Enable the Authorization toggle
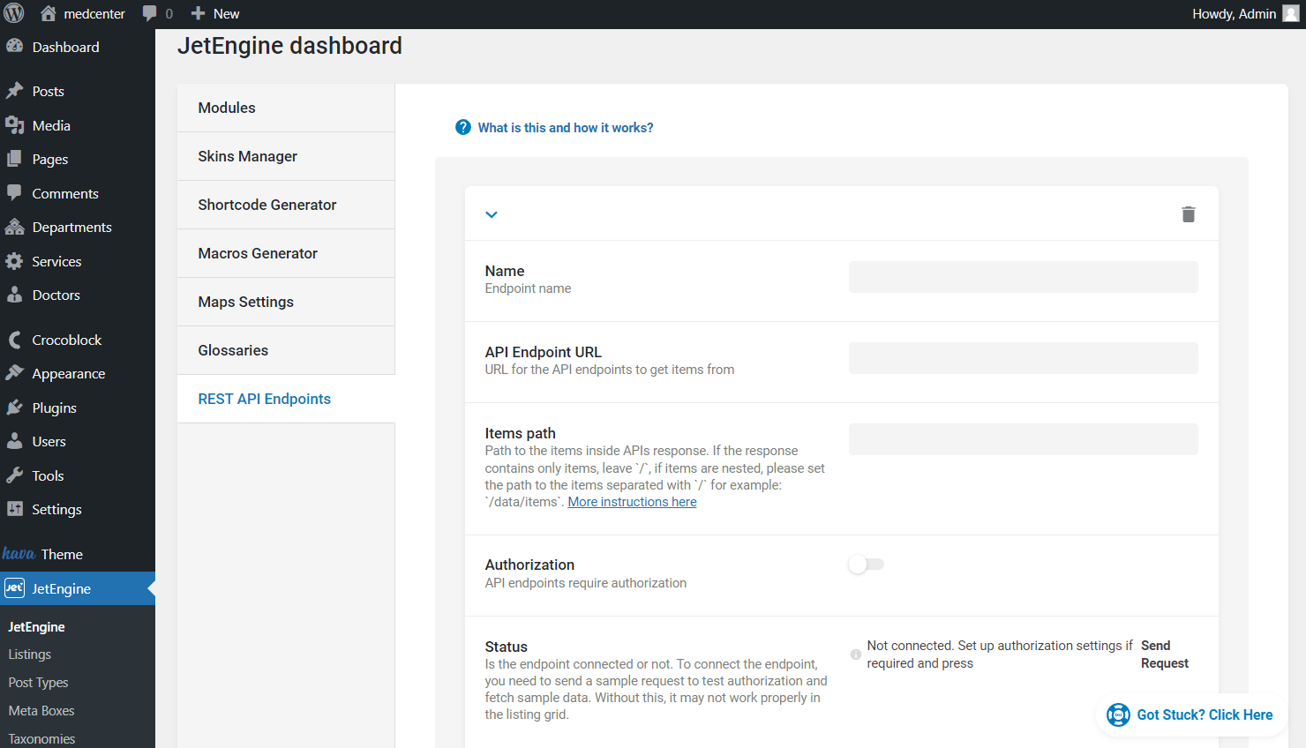The height and width of the screenshot is (748, 1306). 866,564
